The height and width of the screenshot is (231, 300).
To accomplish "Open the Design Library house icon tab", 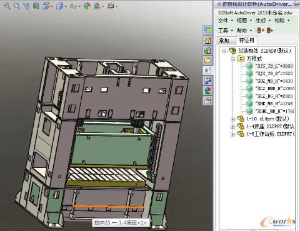I will [207, 40].
